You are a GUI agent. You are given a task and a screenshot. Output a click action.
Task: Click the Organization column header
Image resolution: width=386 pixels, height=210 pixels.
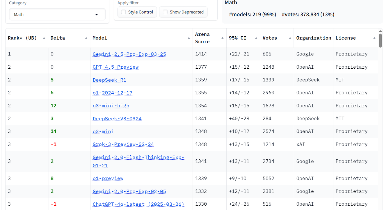313,38
